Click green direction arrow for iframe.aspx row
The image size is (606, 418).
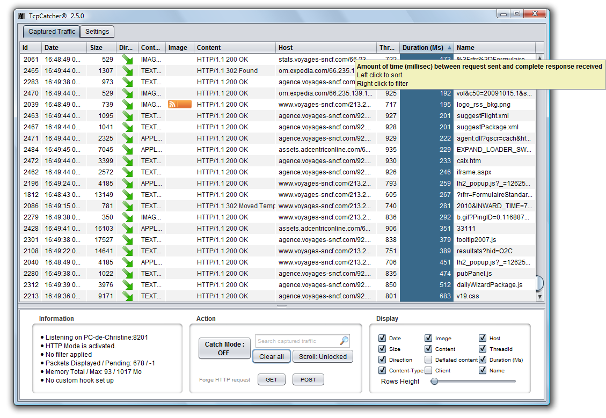click(x=127, y=172)
